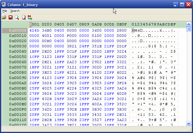Image resolution: width=193 pixels, height=133 pixels.
Task: Click hex value 3A26 in row 0x000B0
Action: point(122,88)
